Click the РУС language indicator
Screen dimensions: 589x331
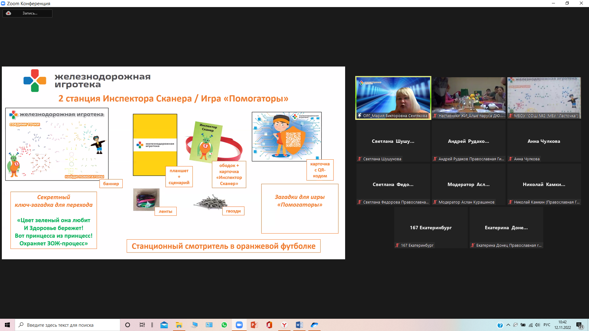coord(547,325)
